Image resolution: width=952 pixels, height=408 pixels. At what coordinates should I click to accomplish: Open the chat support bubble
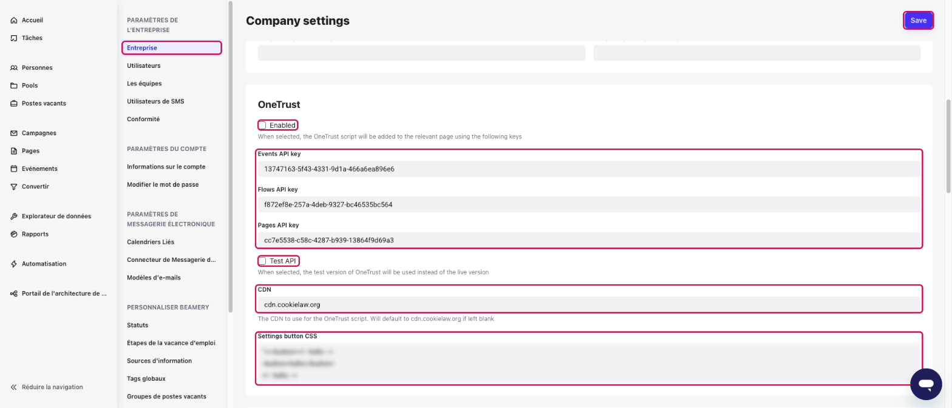click(x=926, y=384)
